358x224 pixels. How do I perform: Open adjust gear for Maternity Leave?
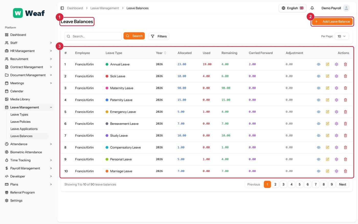[337, 88]
